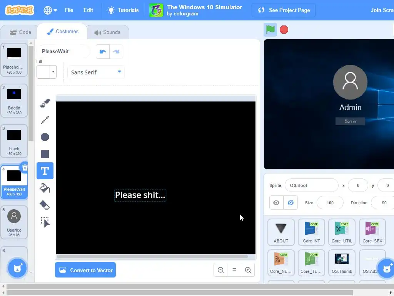This screenshot has width=394, height=296.
Task: Undo the last costume edit
Action: (x=103, y=52)
